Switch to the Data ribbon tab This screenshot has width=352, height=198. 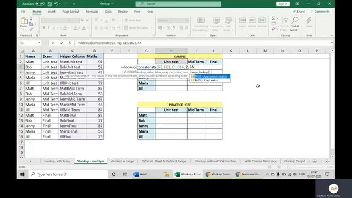click(x=108, y=12)
